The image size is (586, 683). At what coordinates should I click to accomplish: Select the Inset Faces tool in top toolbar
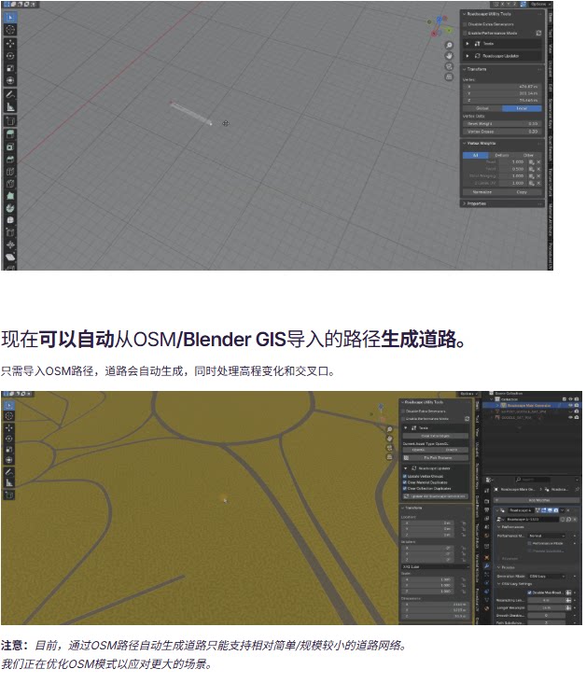click(10, 146)
